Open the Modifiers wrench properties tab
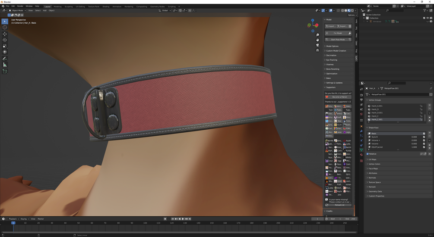This screenshot has width=434, height=237. click(361, 131)
